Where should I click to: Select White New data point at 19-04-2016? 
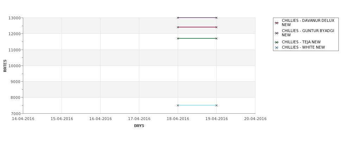coord(217,106)
